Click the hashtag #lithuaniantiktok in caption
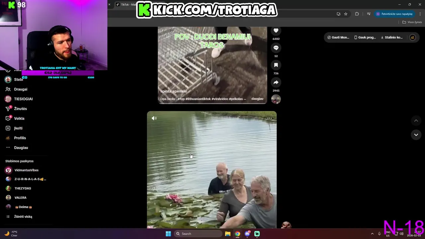425x239 pixels. (x=198, y=99)
